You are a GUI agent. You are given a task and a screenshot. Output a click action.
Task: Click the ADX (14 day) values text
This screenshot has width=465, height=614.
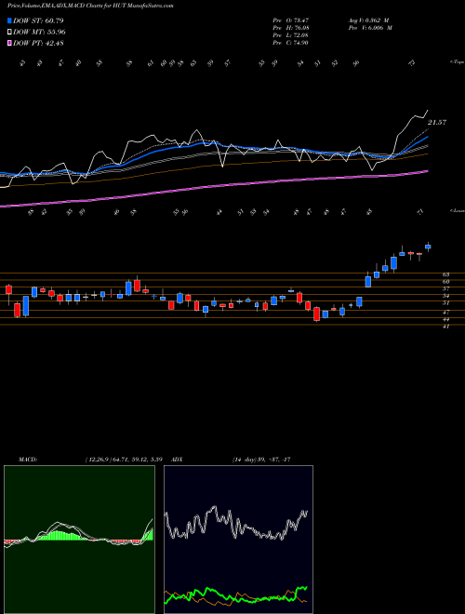point(261,460)
